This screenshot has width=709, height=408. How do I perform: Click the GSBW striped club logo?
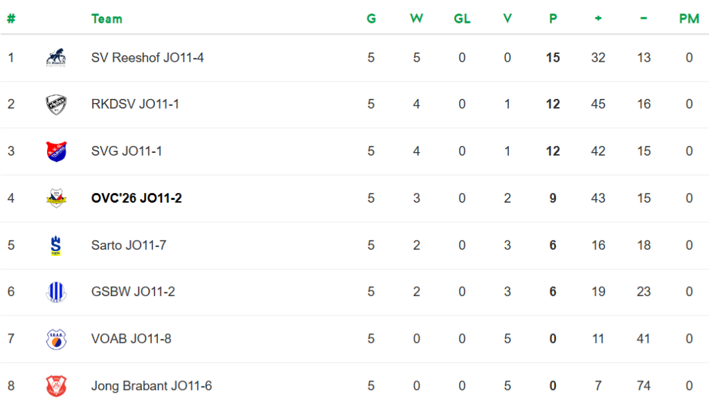pyautogui.click(x=56, y=292)
